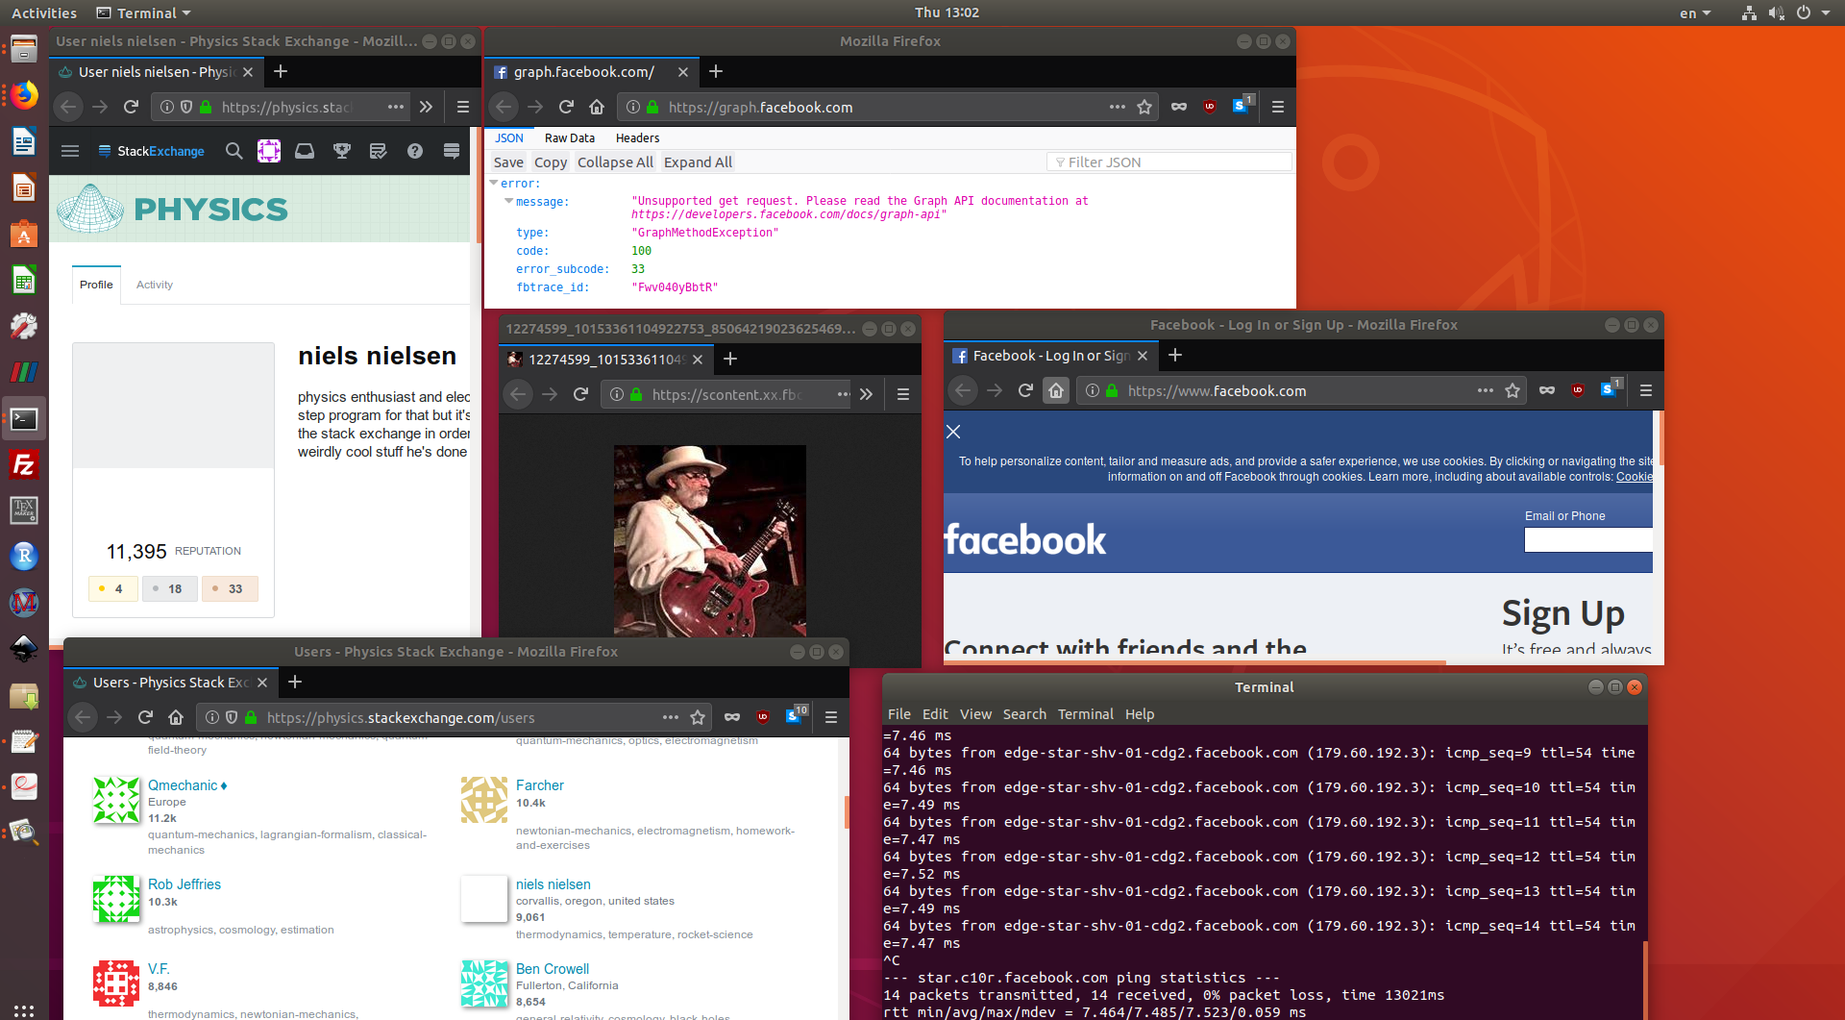Viewport: 1845px width, 1020px height.
Task: Open V.F. user profile link
Action: pyautogui.click(x=159, y=969)
